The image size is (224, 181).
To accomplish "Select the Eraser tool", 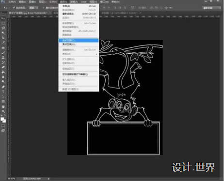I will pyautogui.click(x=3, y=67).
